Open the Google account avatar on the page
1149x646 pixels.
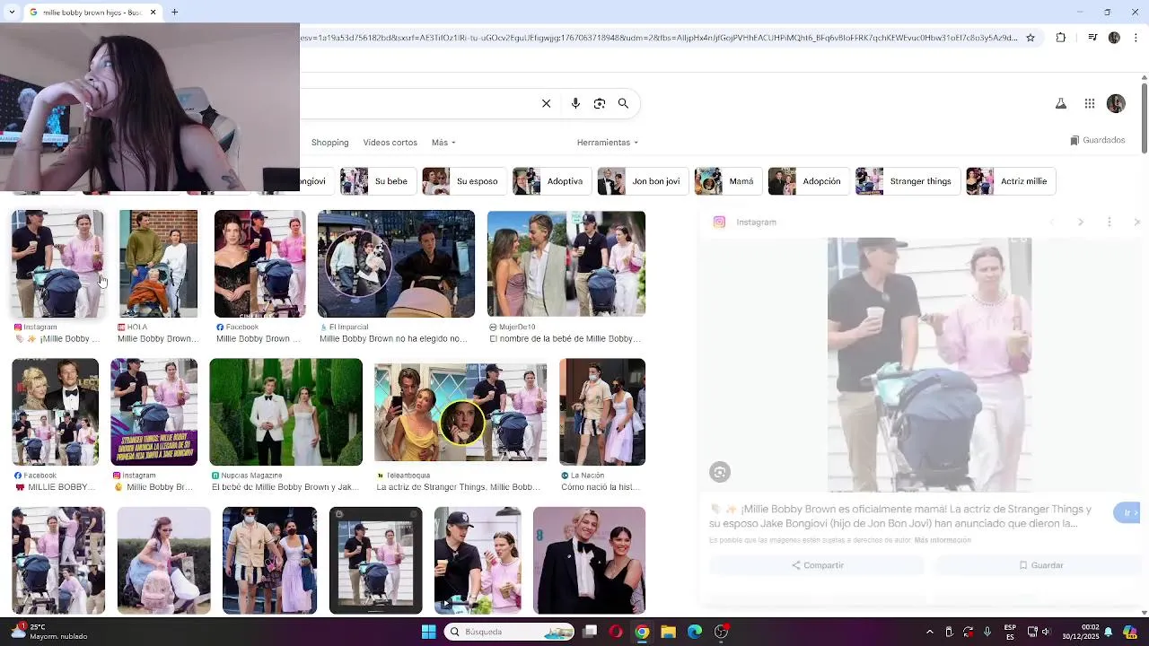tap(1116, 104)
